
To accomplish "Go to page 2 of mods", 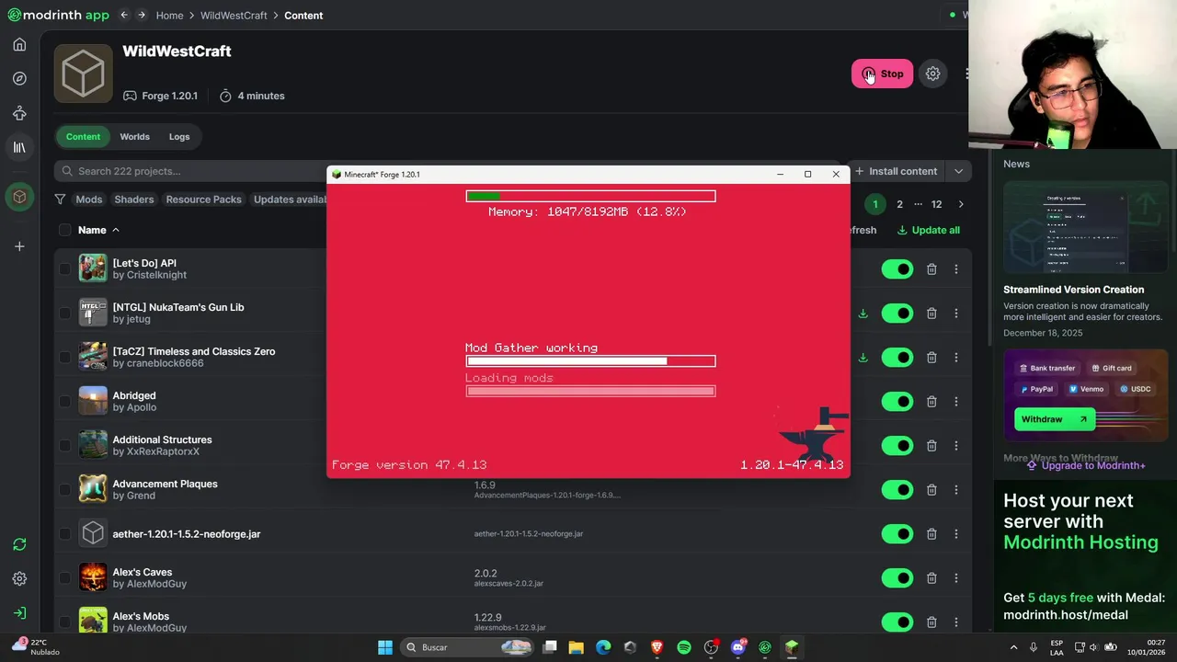I will (x=899, y=204).
